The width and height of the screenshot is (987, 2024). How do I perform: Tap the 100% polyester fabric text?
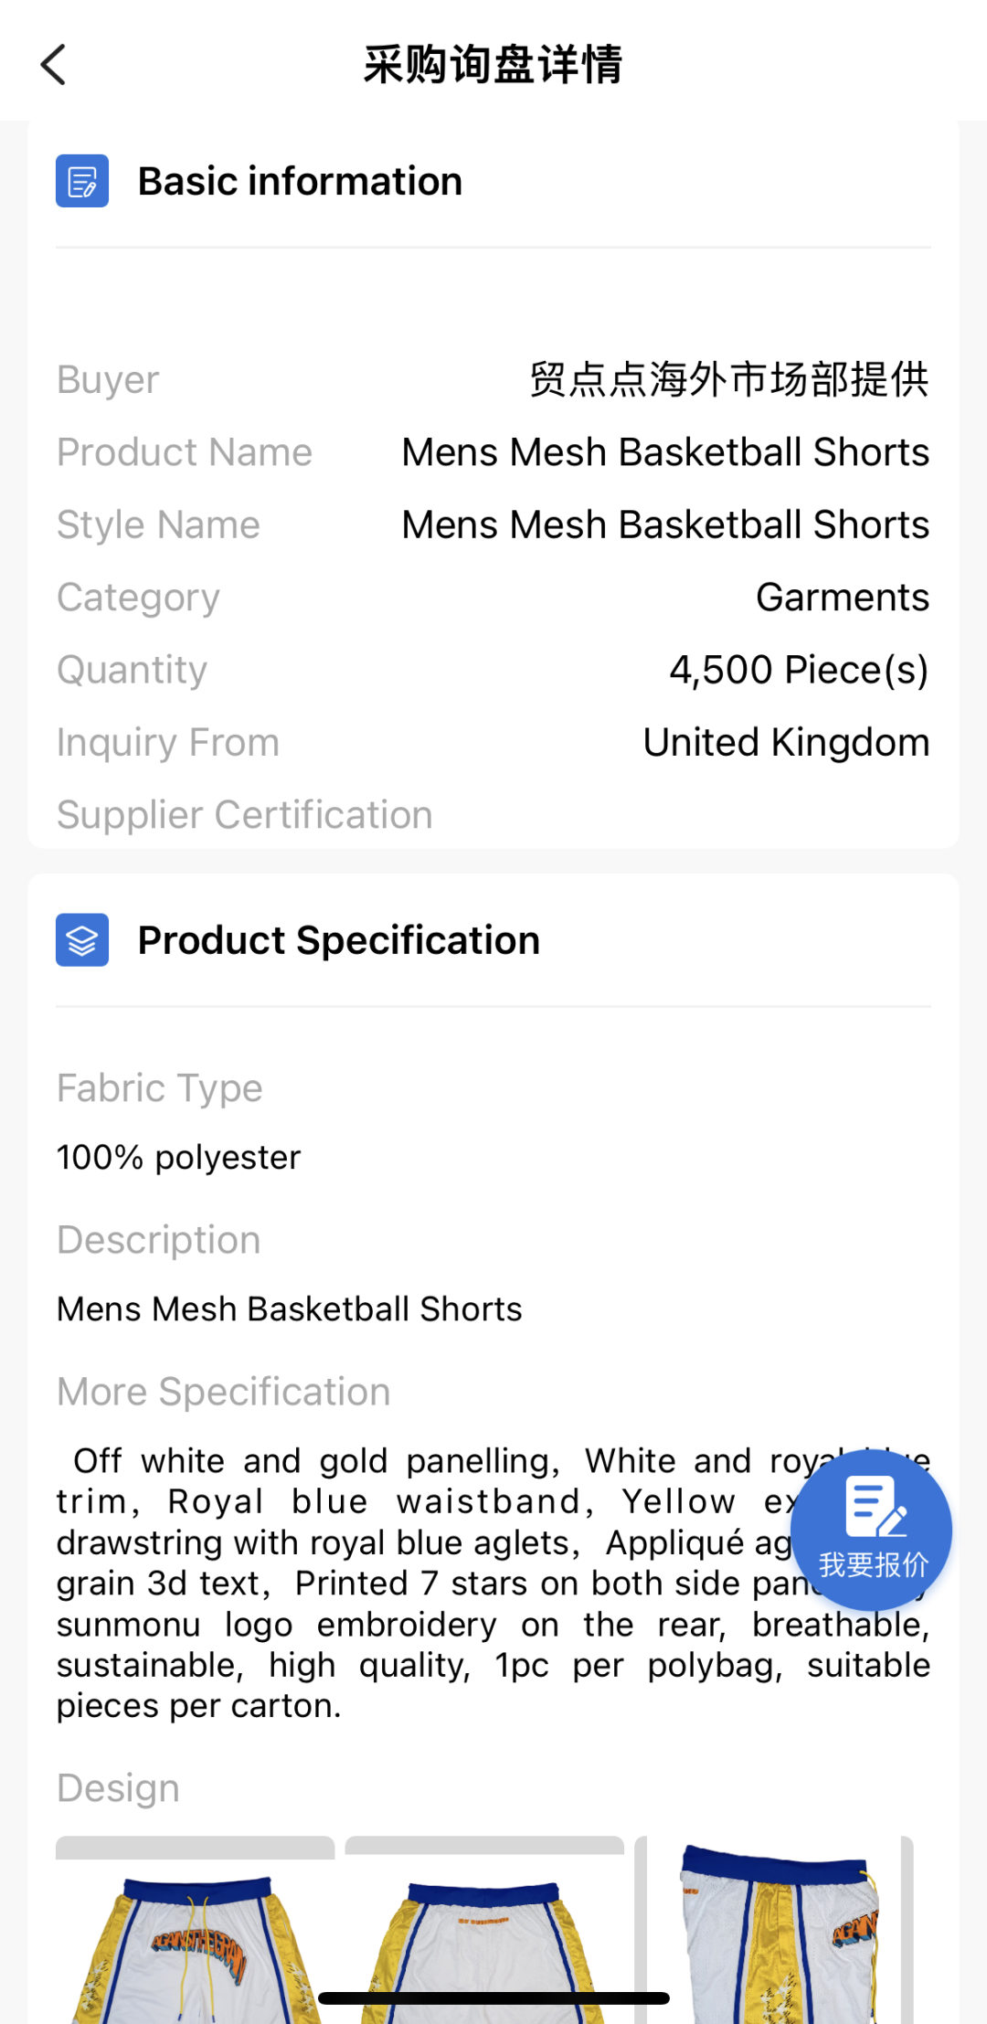[179, 1158]
